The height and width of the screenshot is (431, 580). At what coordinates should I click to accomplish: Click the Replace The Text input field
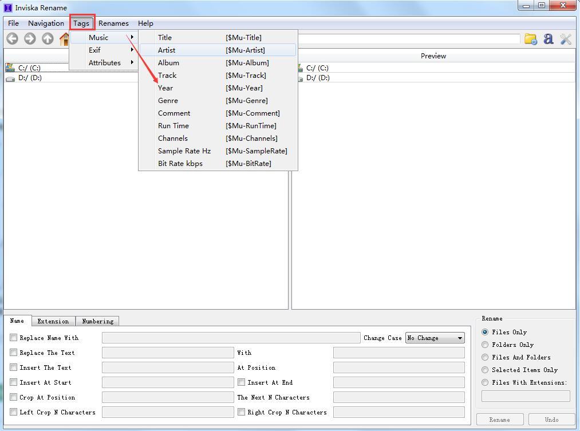click(168, 353)
